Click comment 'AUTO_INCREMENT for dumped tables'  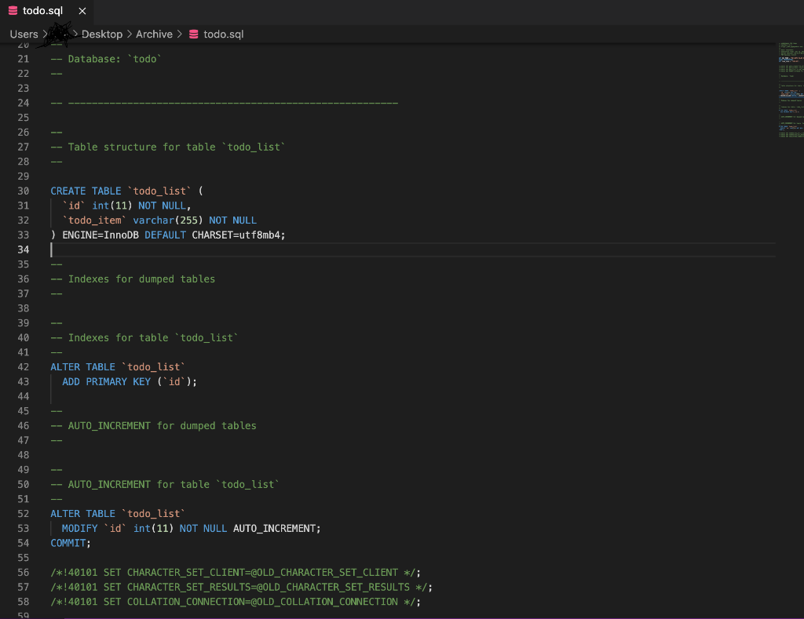pos(153,426)
